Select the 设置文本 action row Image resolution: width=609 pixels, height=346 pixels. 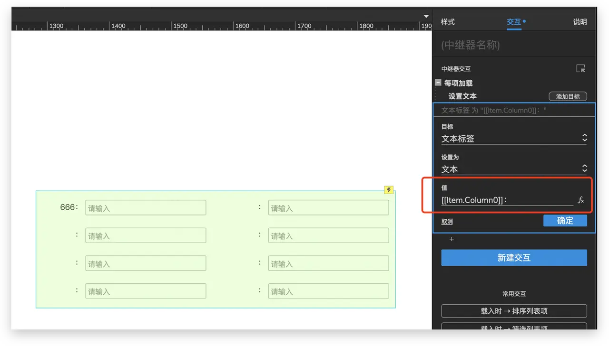(462, 96)
